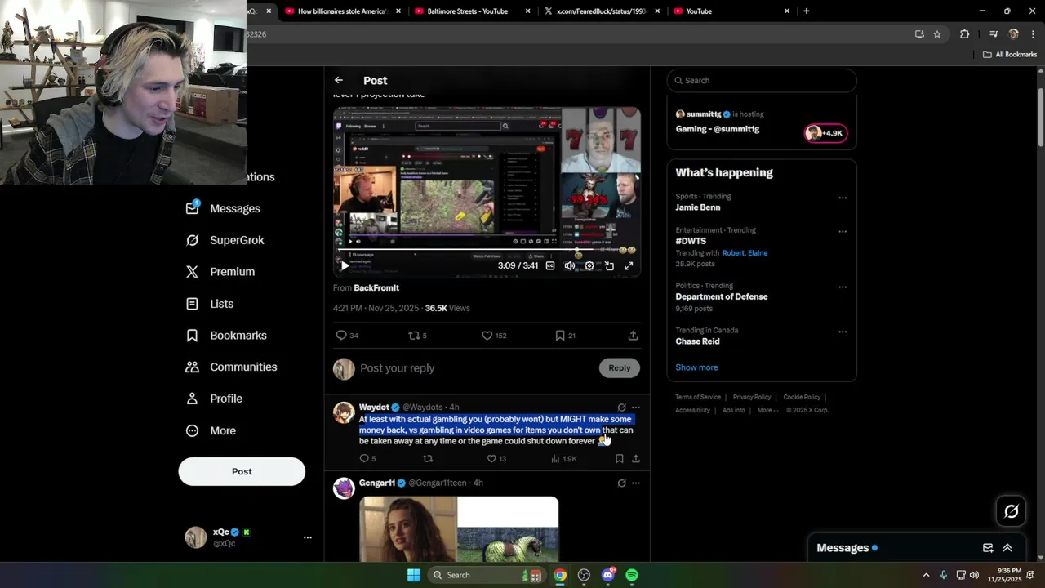
Task: Open Discord from the taskbar
Action: click(608, 575)
